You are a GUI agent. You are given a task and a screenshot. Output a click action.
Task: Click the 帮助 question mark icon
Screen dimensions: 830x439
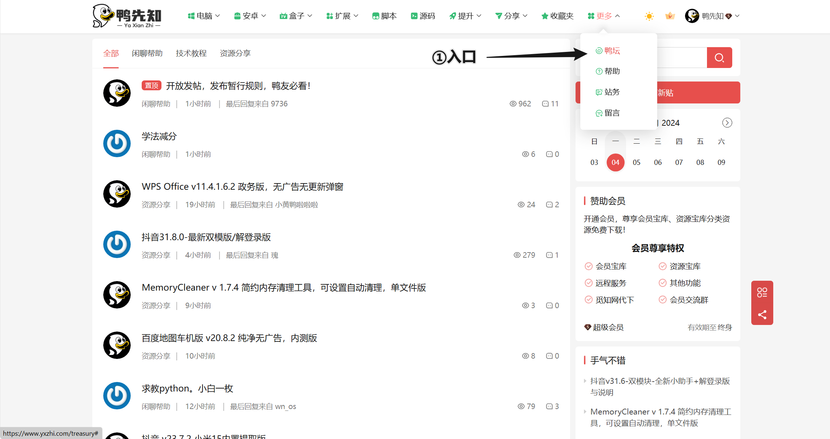pyautogui.click(x=599, y=71)
